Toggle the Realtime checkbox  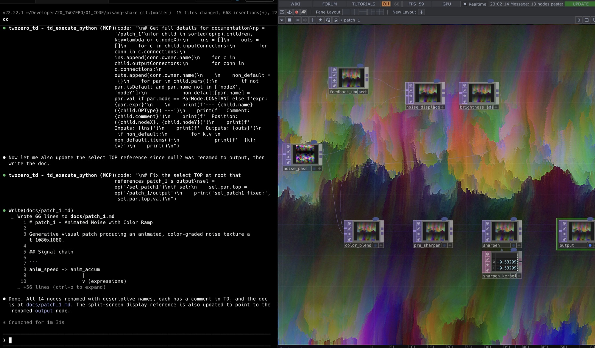click(465, 4)
